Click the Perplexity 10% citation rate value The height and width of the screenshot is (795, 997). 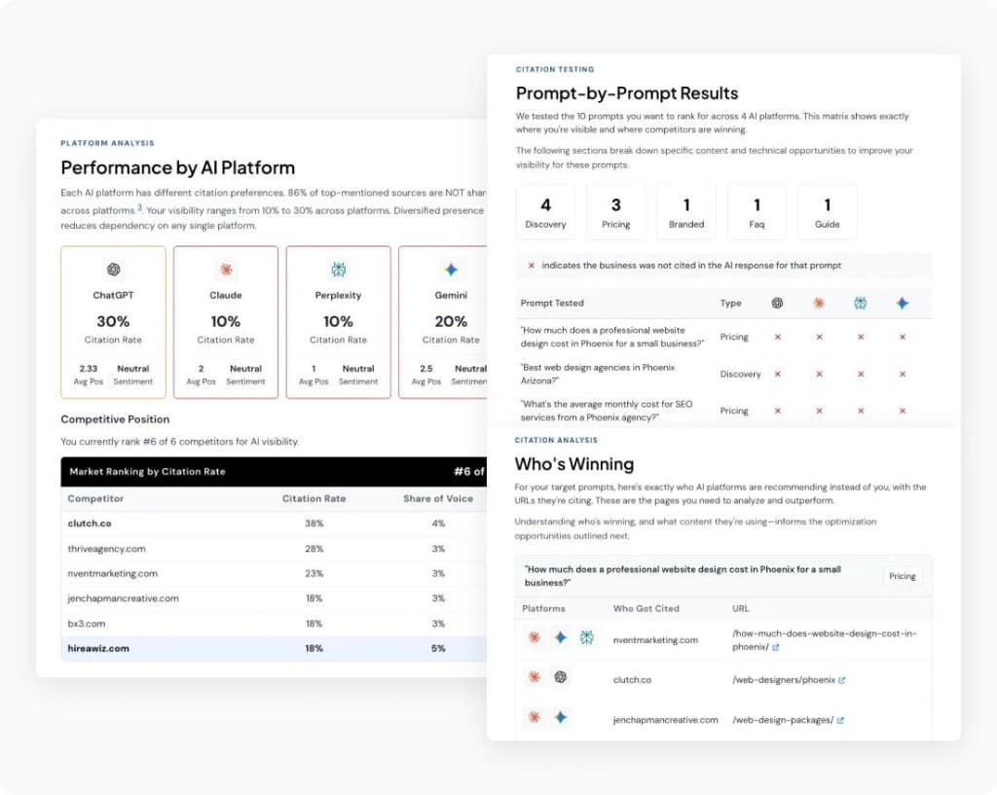tap(338, 321)
